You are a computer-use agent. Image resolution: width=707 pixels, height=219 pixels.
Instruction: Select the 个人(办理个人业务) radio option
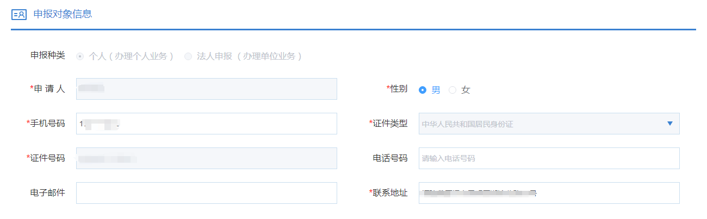pyautogui.click(x=80, y=56)
